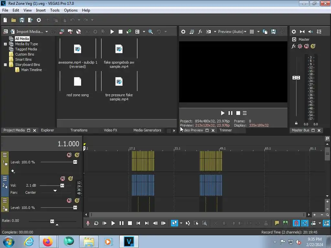Click the Get Media from Web globe icon
Screen dimensions: 331x248
pyautogui.click(x=79, y=32)
